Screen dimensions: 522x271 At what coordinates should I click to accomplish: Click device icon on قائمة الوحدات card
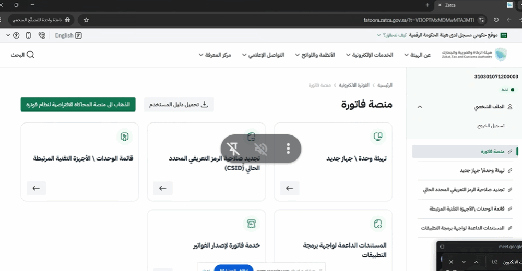[x=125, y=137]
